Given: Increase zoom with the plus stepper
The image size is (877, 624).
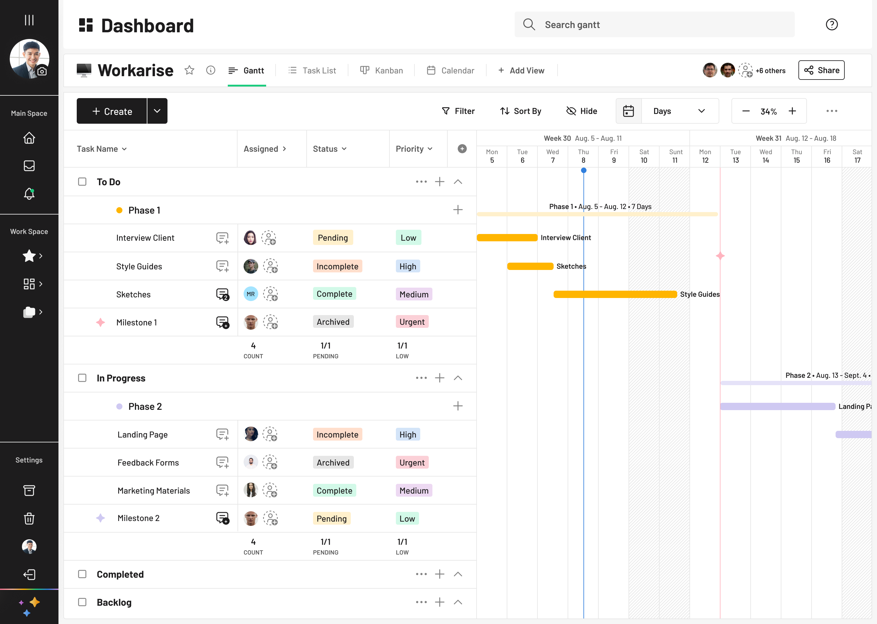Looking at the screenshot, I should (x=792, y=111).
